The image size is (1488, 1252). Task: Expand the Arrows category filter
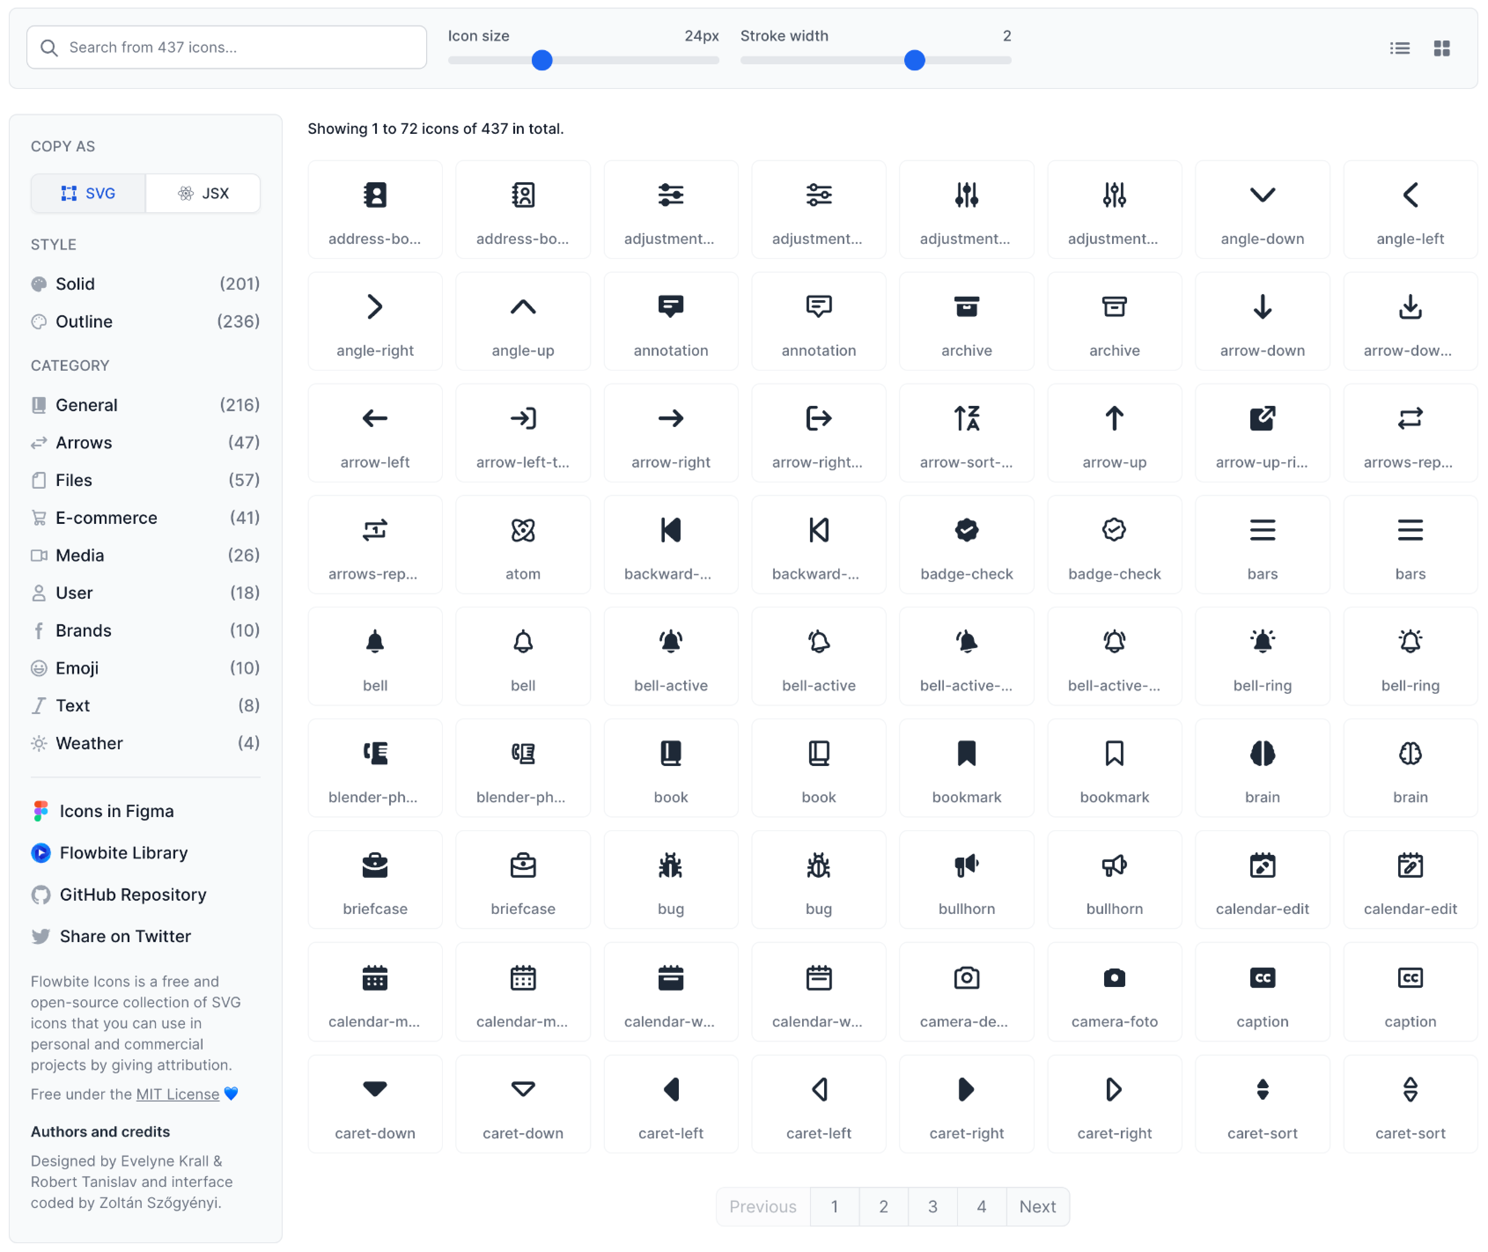coord(82,442)
